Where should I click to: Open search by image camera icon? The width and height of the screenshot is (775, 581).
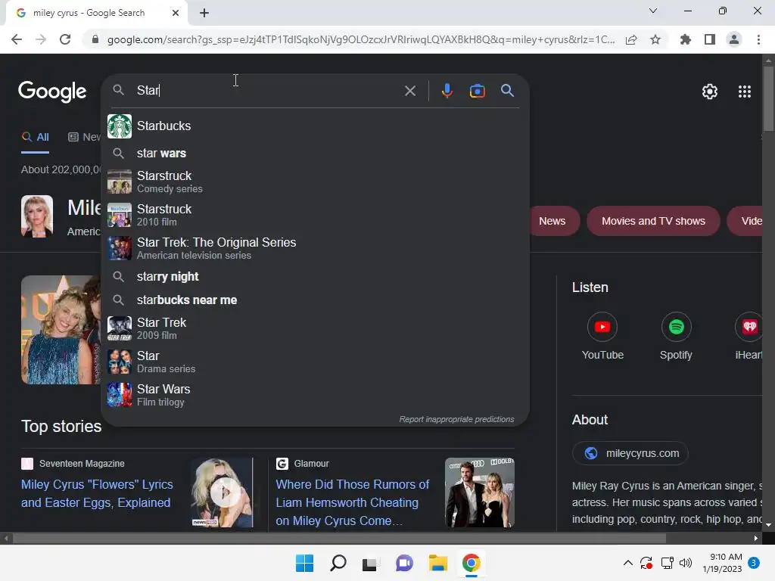[x=477, y=91]
